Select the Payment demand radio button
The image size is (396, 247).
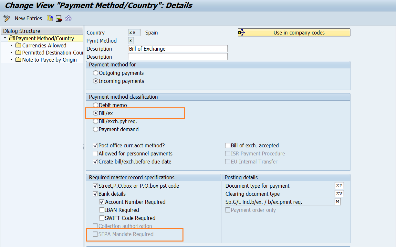point(96,129)
